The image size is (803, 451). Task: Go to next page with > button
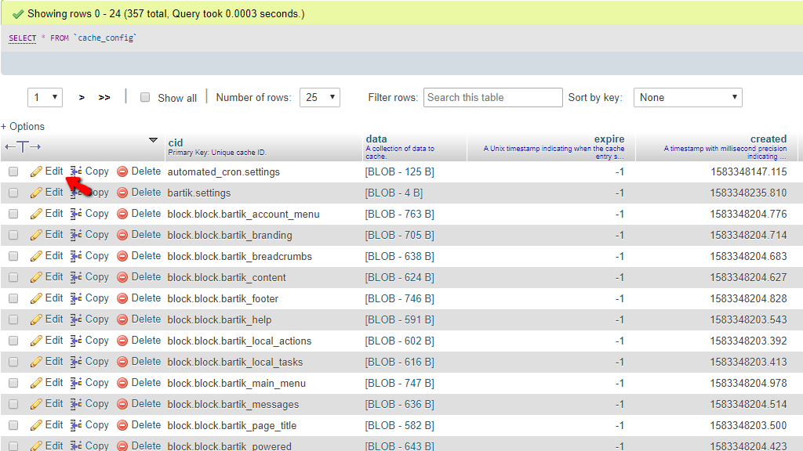(x=82, y=97)
